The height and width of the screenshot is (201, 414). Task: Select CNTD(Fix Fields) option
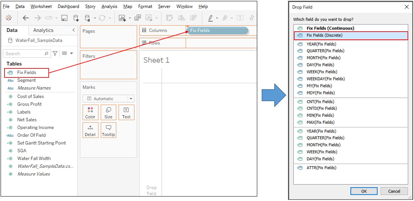(x=351, y=108)
